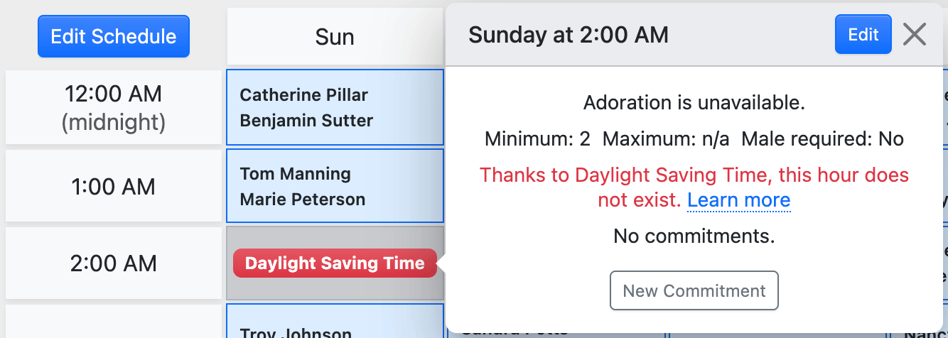Click Marie Peterson's name

303,200
